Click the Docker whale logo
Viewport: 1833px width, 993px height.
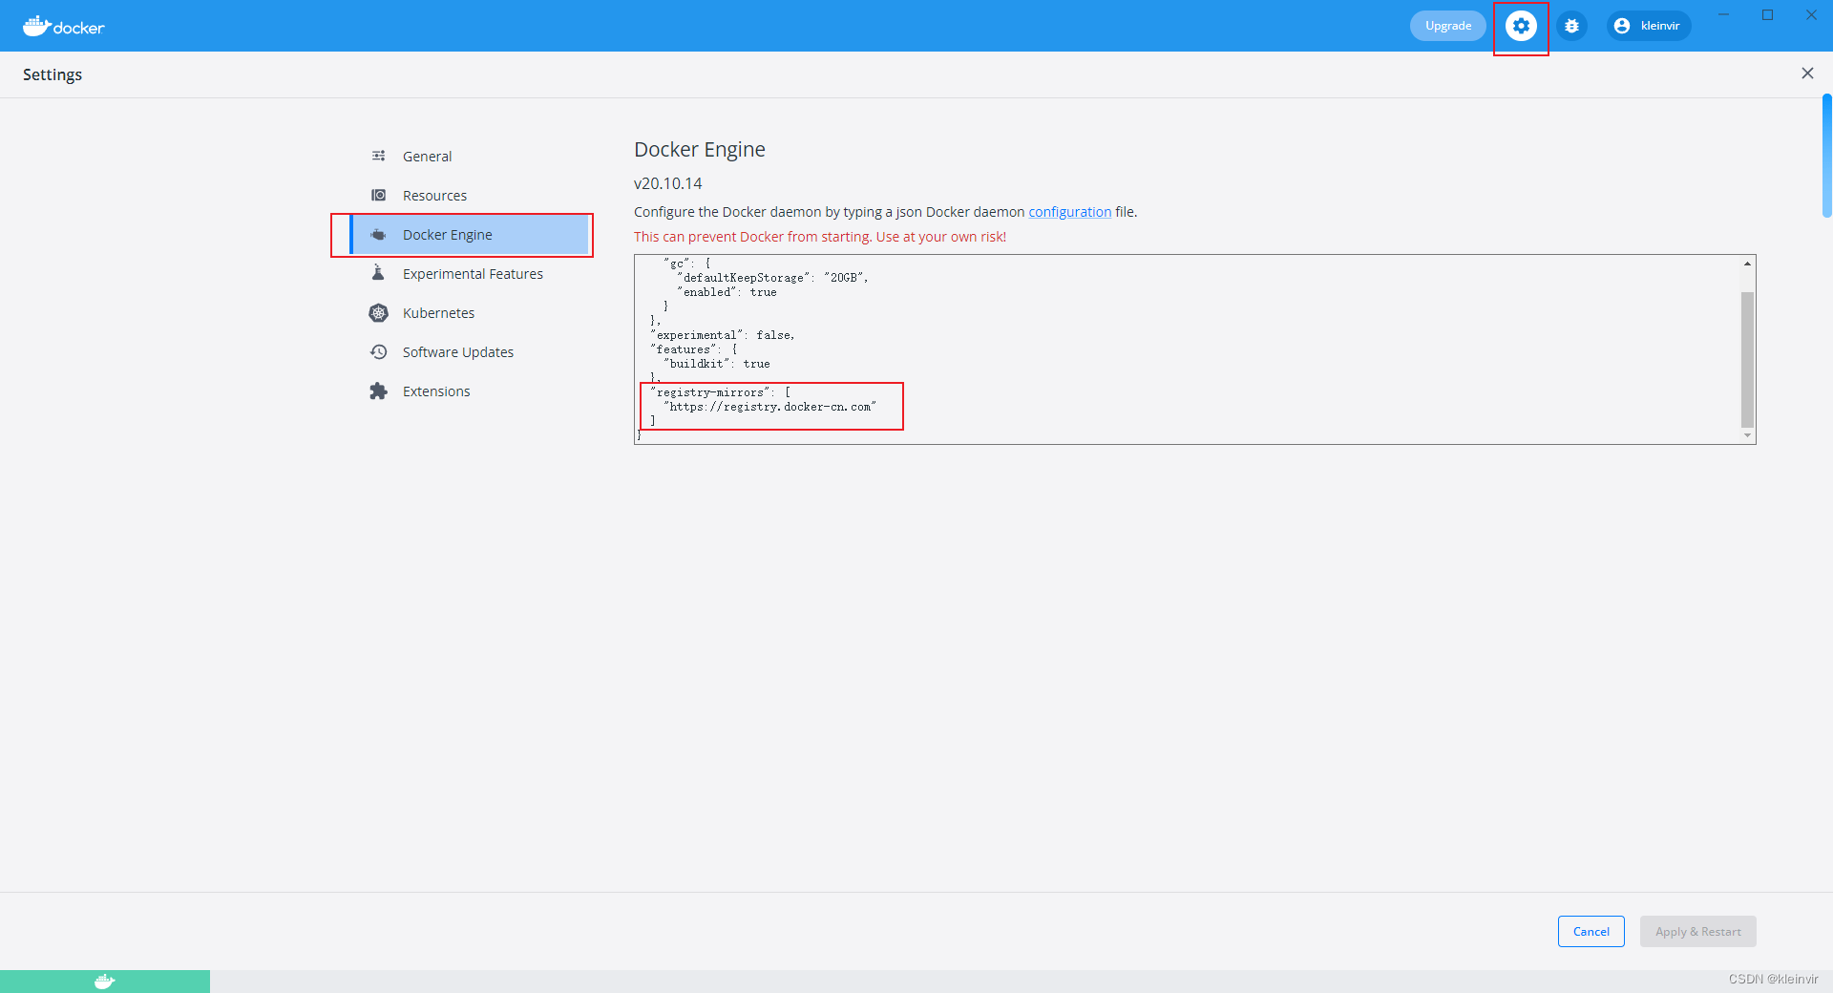tap(63, 26)
